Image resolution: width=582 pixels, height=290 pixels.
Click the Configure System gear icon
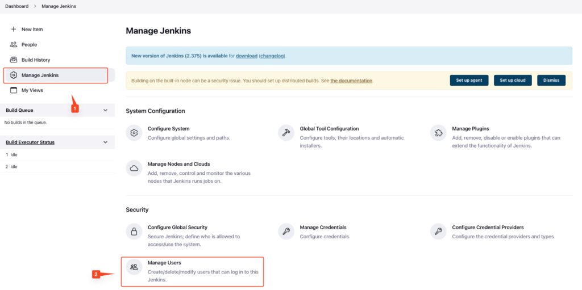pyautogui.click(x=134, y=133)
